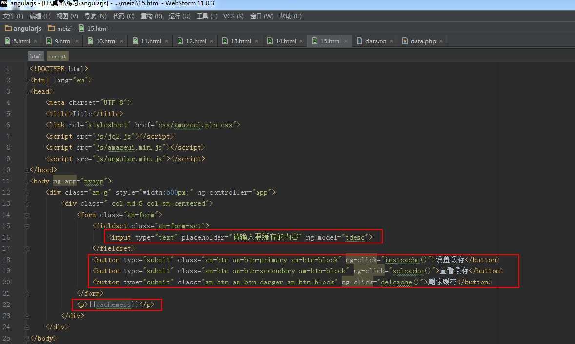
Task: Click the fold end marker on line 17
Action: point(27,249)
